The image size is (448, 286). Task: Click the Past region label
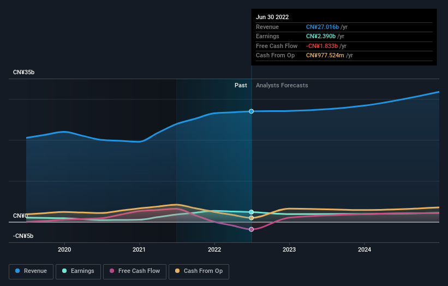(241, 85)
